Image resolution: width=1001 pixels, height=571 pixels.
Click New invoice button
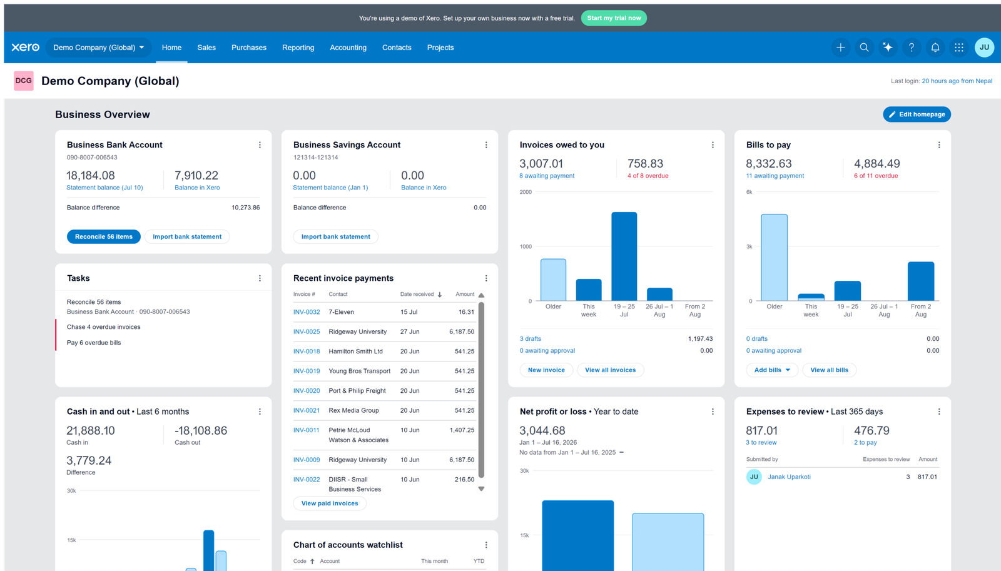coord(546,370)
